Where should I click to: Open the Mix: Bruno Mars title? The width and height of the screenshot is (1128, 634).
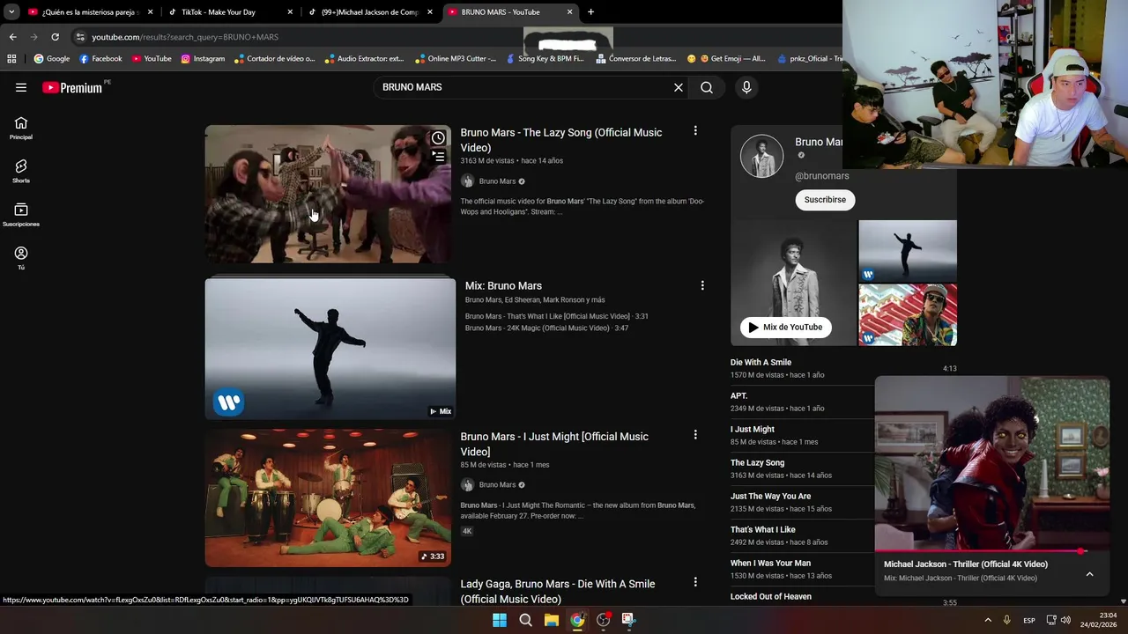click(503, 285)
